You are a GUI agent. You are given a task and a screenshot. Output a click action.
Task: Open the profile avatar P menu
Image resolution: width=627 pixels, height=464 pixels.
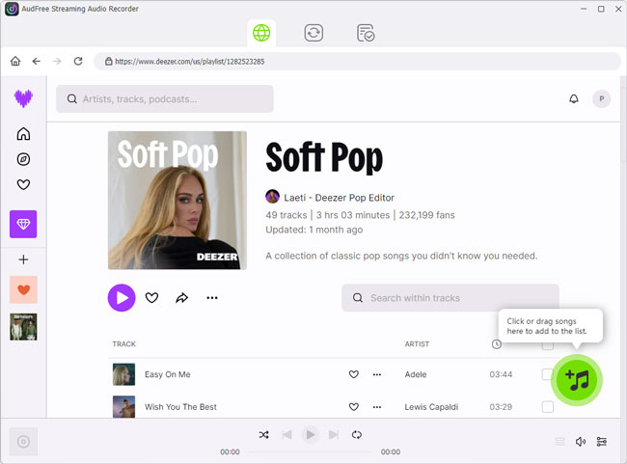(x=601, y=98)
